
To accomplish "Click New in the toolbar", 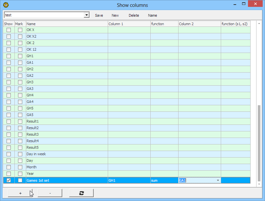I will coord(115,15).
